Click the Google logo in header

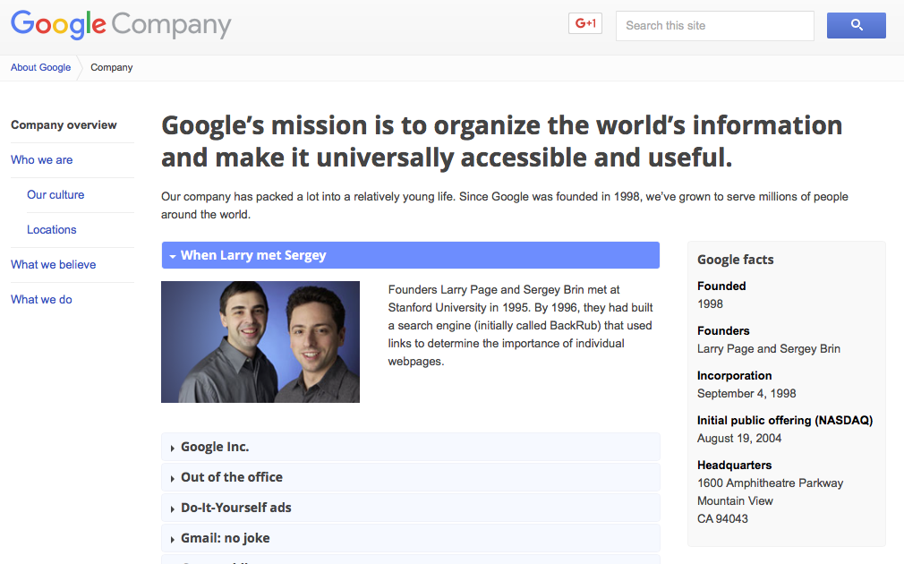coord(58,25)
